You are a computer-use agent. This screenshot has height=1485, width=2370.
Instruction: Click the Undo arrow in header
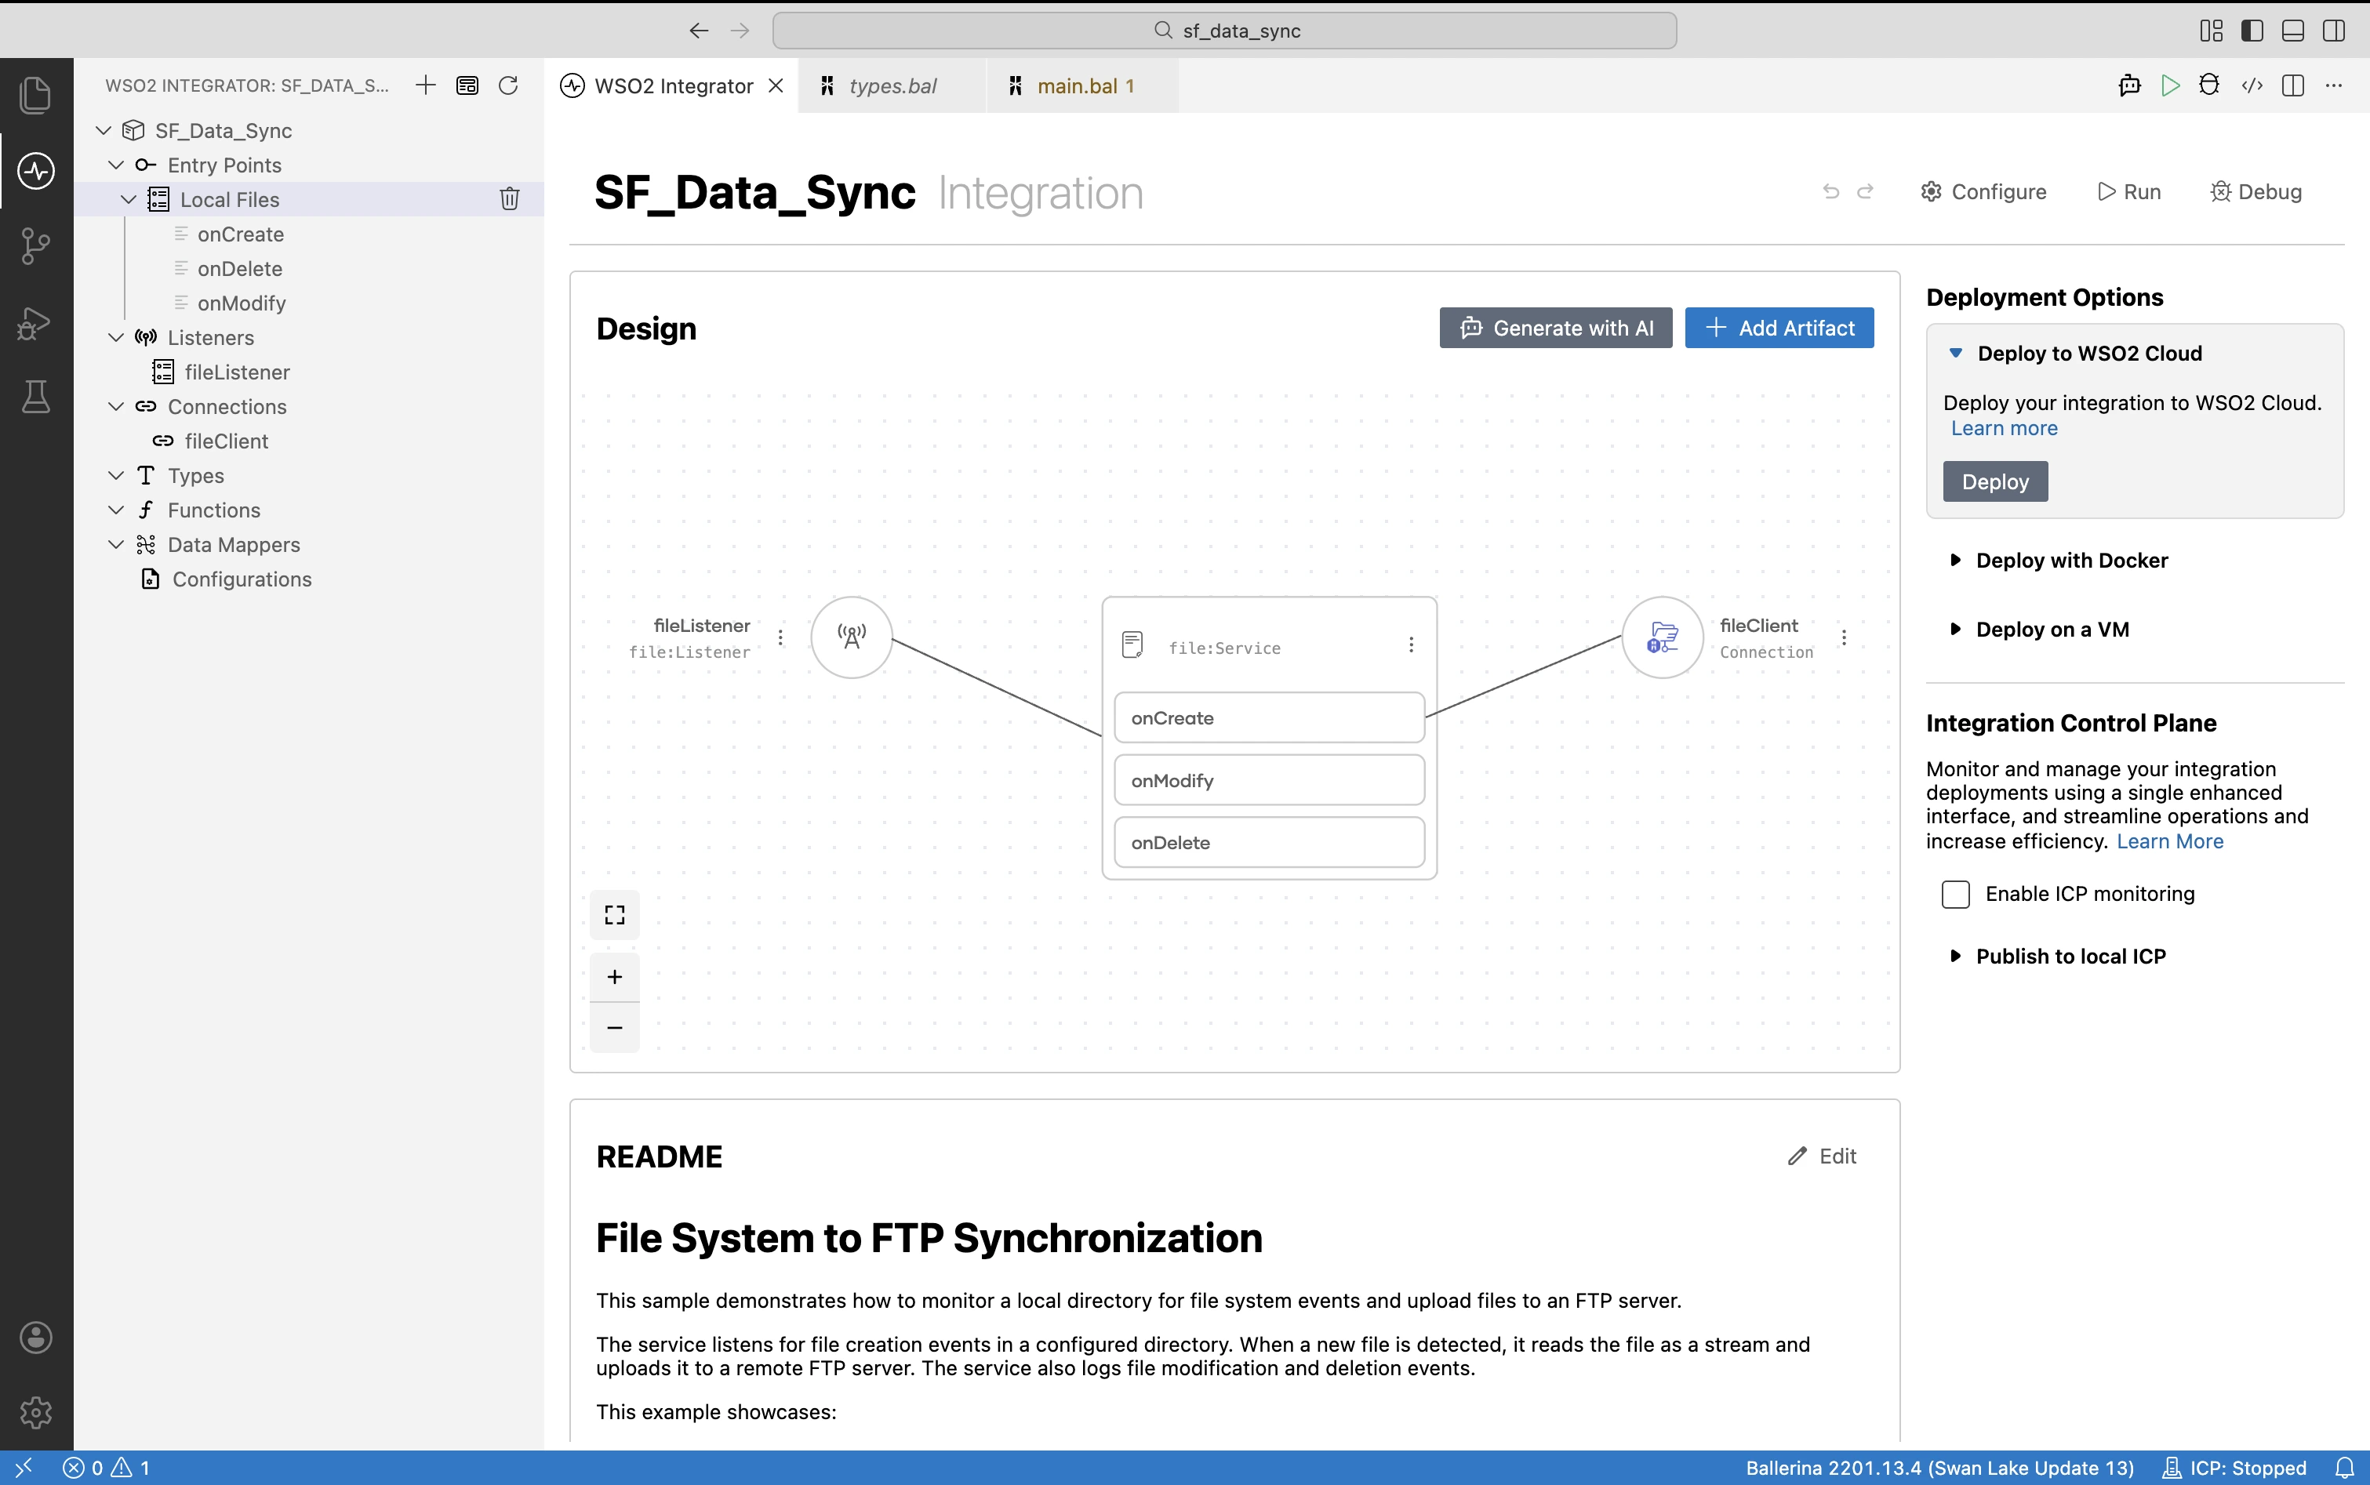click(1830, 191)
